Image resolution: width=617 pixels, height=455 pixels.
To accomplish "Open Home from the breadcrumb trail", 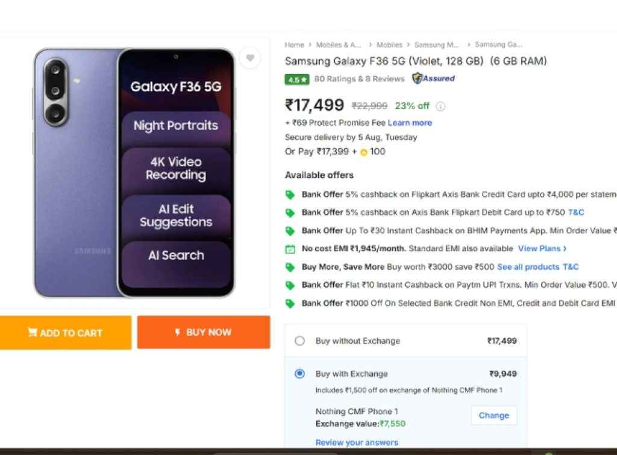I will pos(294,45).
